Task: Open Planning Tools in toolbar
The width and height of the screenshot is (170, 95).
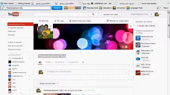Action: tap(91, 8)
